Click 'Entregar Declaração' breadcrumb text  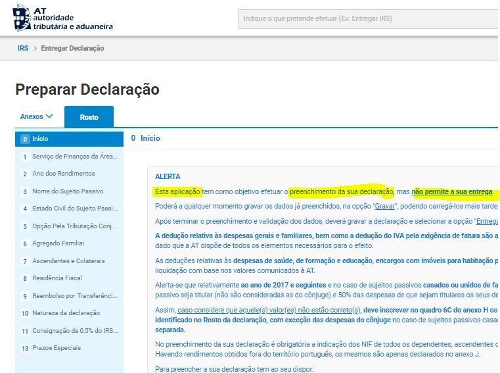tap(72, 48)
